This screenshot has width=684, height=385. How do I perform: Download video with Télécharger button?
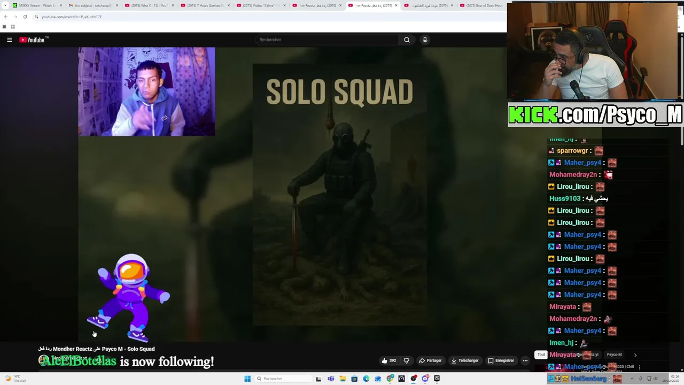coord(464,360)
